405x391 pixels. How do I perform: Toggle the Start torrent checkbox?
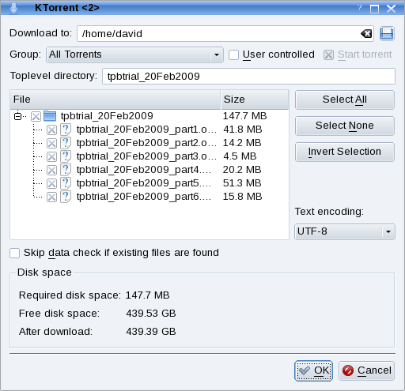(328, 55)
